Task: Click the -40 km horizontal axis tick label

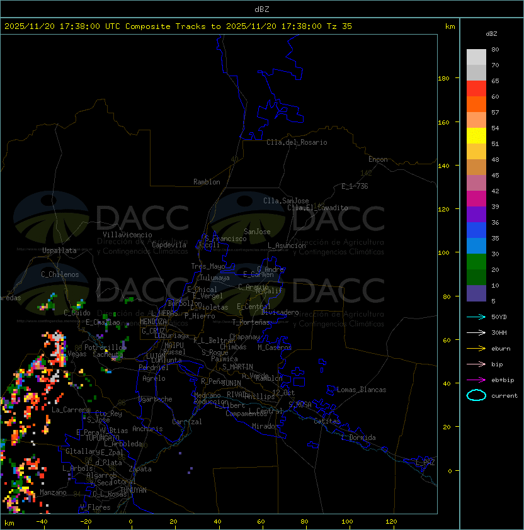Action: coord(42,522)
